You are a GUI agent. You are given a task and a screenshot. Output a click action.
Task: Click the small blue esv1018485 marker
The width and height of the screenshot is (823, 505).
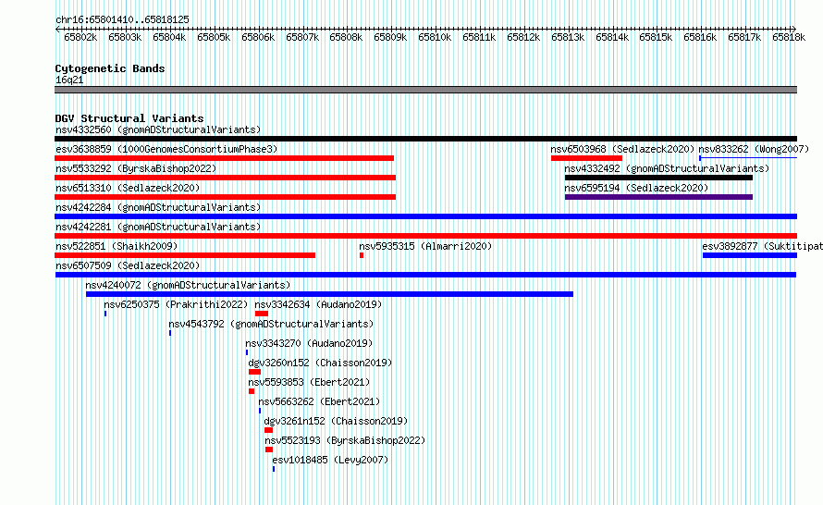[274, 469]
